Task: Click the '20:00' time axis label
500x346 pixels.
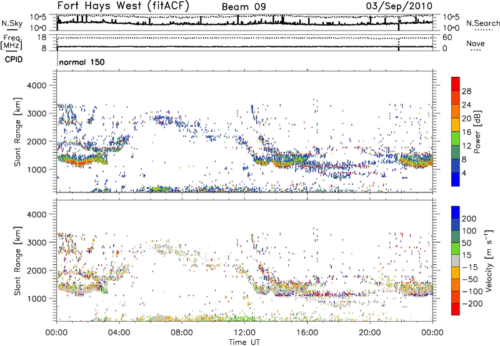Action: point(370,333)
